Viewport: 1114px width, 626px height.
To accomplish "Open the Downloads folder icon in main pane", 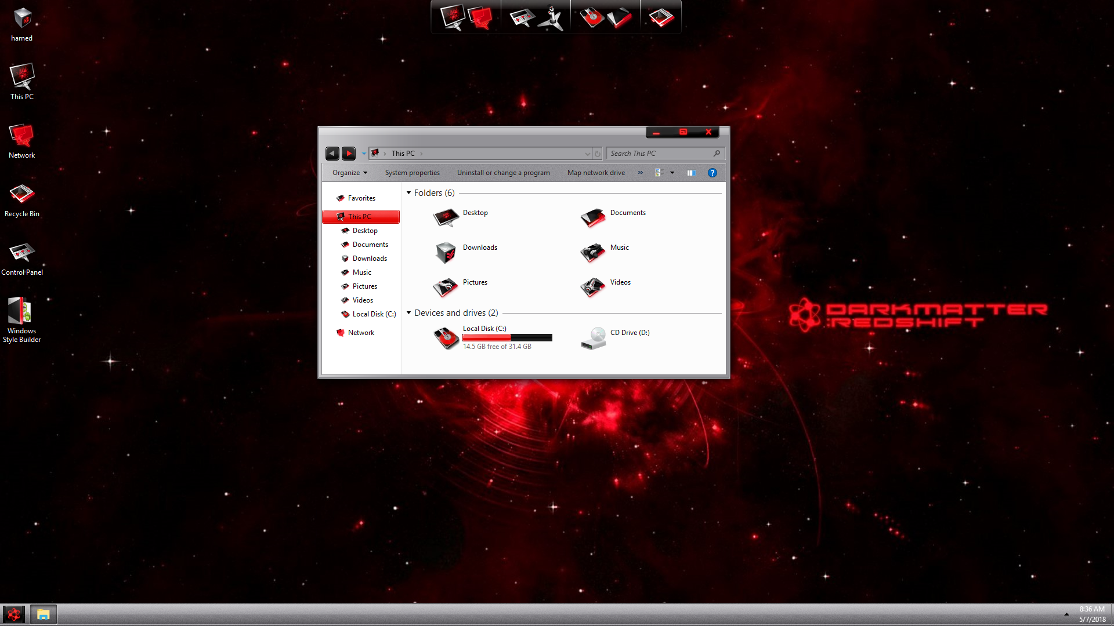I will click(x=446, y=253).
